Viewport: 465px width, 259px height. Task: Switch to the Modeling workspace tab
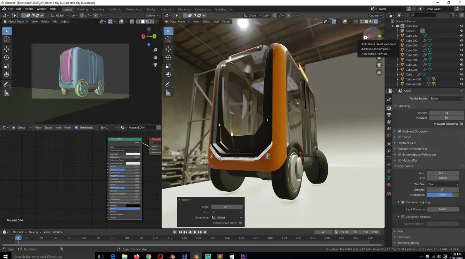click(x=82, y=9)
